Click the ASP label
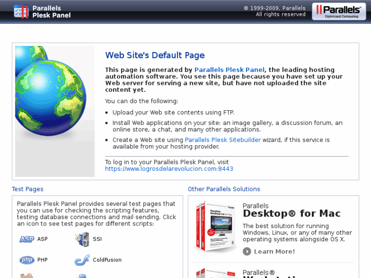The width and height of the screenshot is (371, 278). click(x=42, y=239)
